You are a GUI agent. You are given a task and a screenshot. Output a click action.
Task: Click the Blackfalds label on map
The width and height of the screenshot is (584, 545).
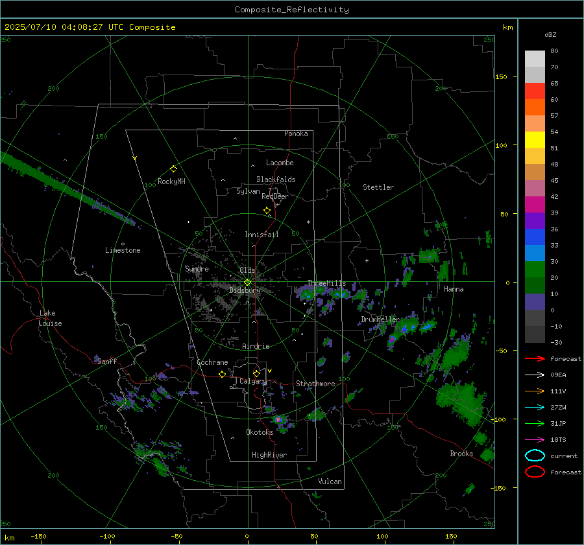click(276, 180)
